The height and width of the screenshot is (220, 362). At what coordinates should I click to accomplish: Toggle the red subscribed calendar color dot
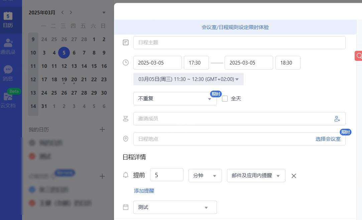[32, 203]
